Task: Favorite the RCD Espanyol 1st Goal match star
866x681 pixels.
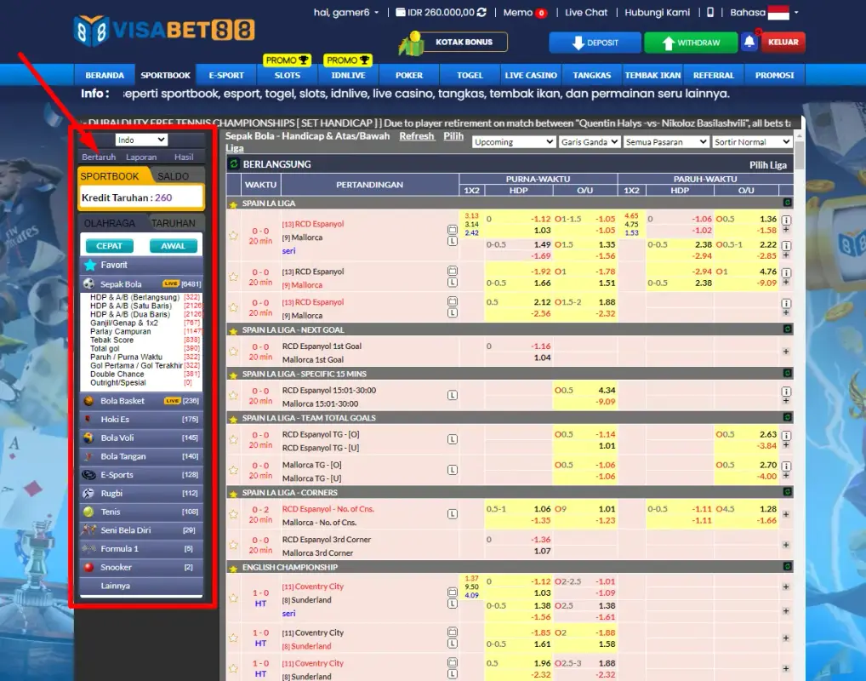Action: coord(233,352)
